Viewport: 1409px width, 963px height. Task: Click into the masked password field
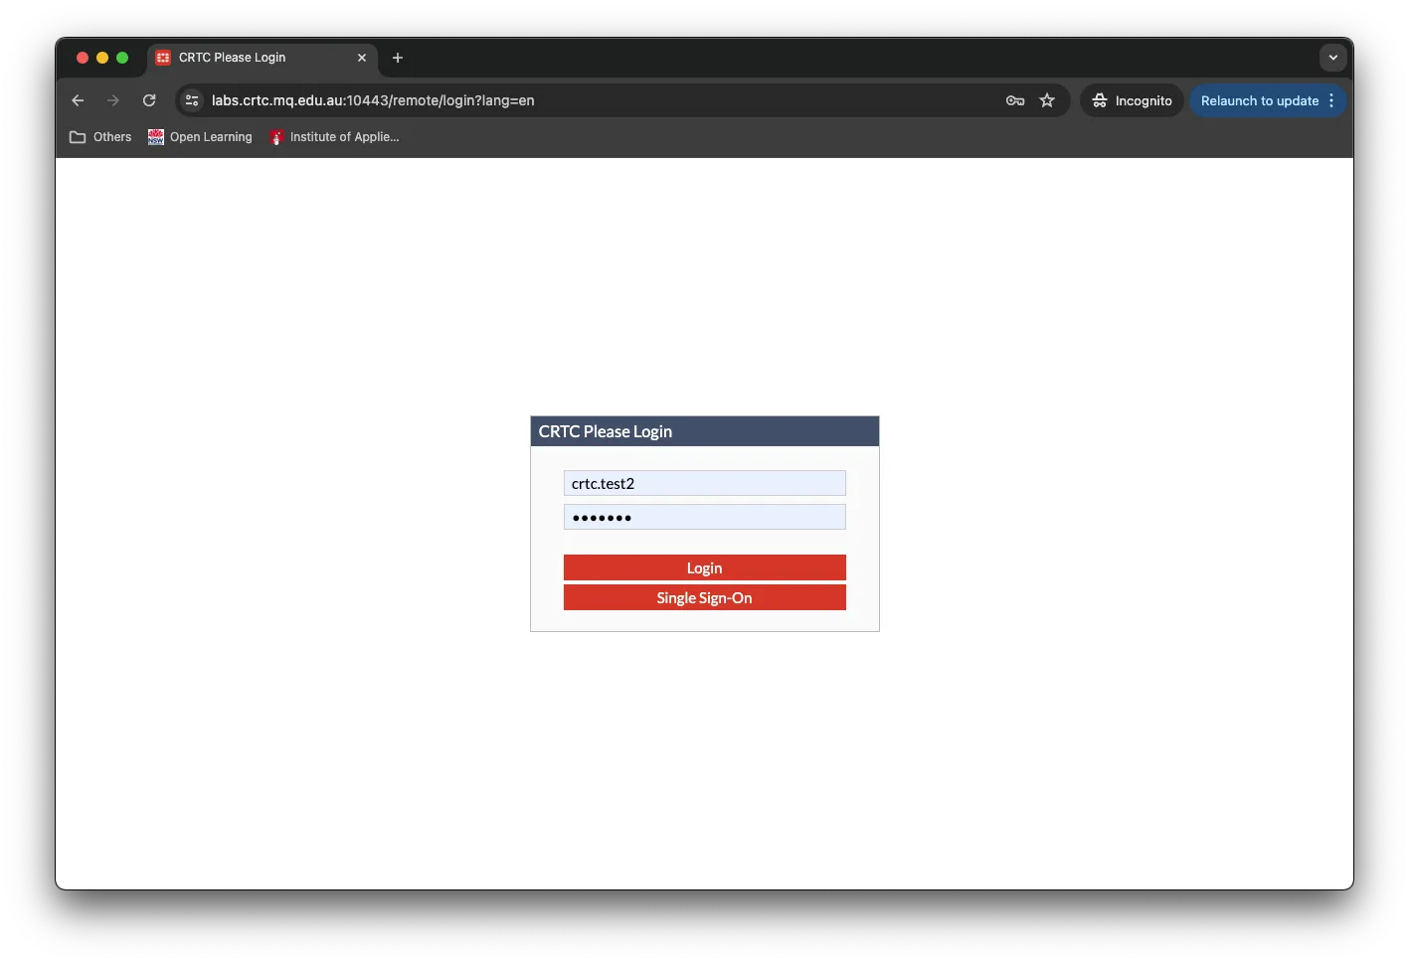click(704, 517)
